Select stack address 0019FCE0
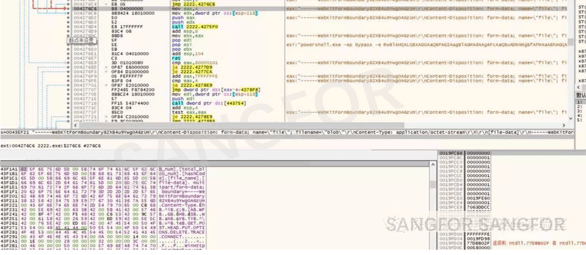 [451, 198]
